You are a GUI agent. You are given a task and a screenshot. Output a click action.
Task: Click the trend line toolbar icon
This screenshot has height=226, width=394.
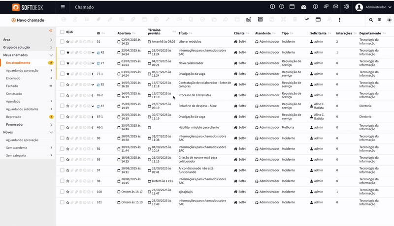point(306,19)
